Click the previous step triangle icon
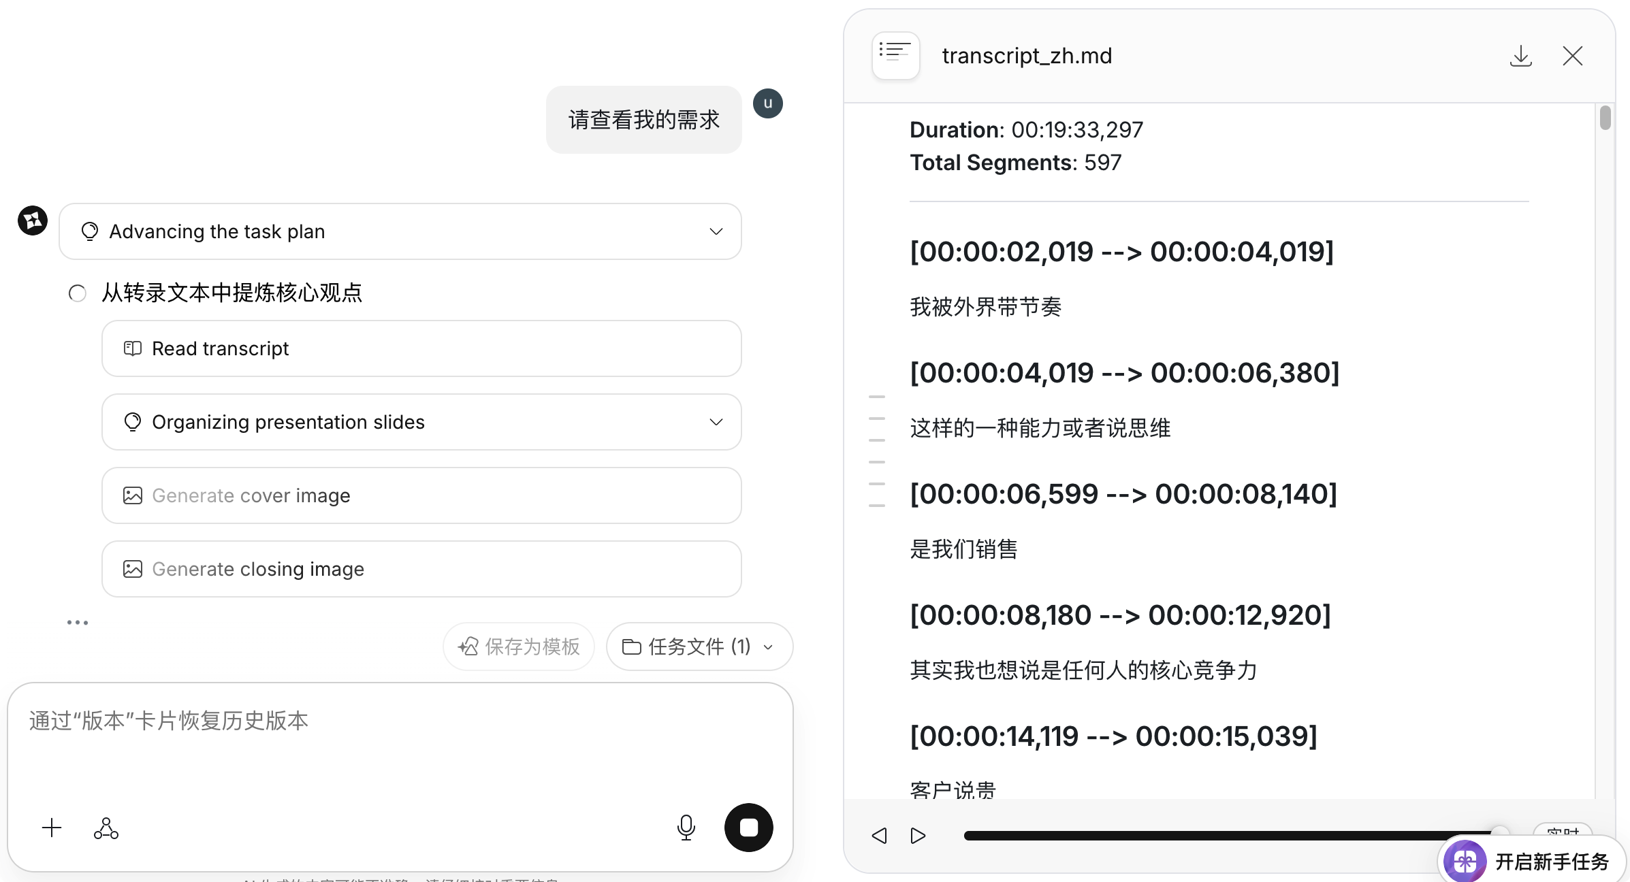Image resolution: width=1630 pixels, height=882 pixels. (879, 835)
